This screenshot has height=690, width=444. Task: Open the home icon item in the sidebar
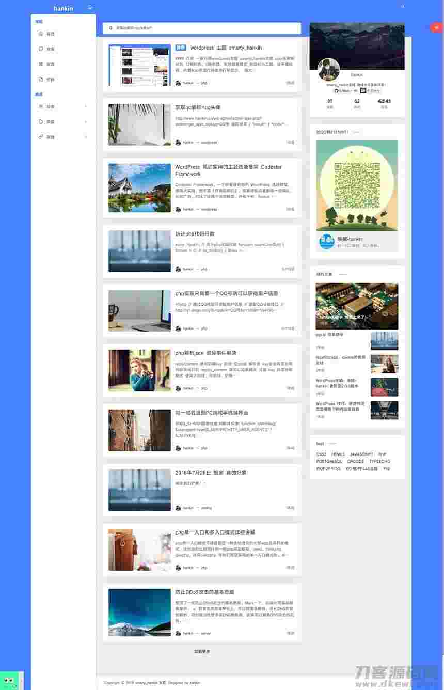point(41,34)
